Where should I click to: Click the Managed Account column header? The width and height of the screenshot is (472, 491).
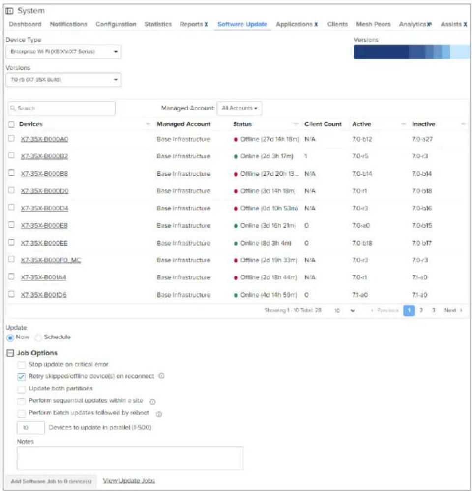pyautogui.click(x=184, y=124)
